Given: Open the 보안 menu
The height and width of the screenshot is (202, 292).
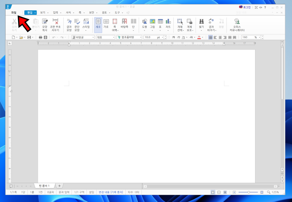Looking at the screenshot, I should pyautogui.click(x=92, y=13).
